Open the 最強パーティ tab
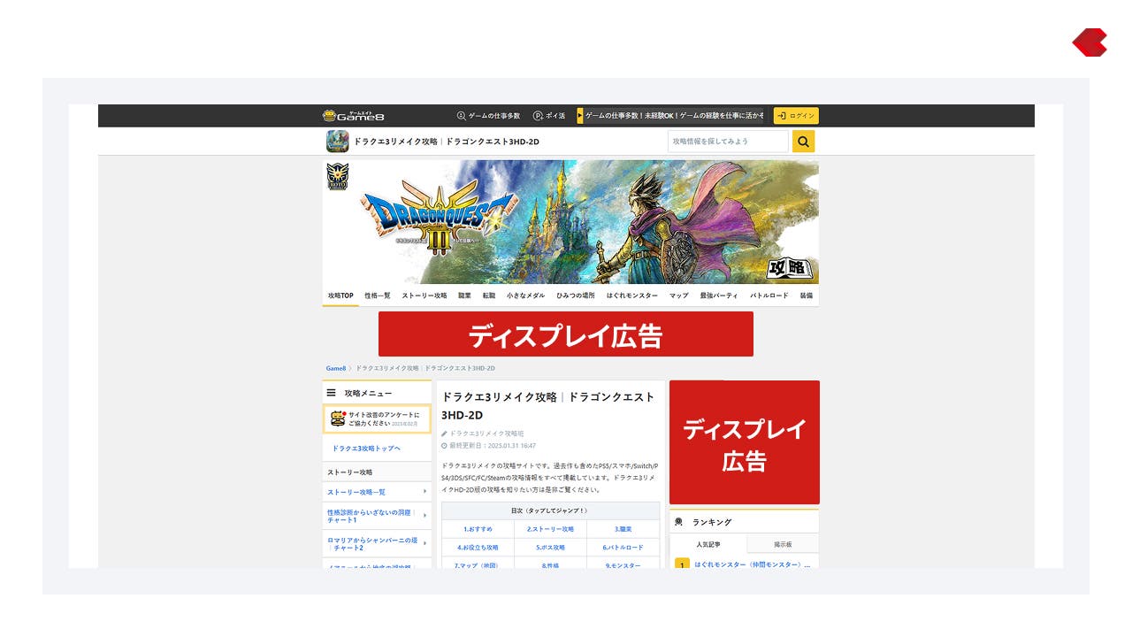The height and width of the screenshot is (637, 1132). point(719,295)
